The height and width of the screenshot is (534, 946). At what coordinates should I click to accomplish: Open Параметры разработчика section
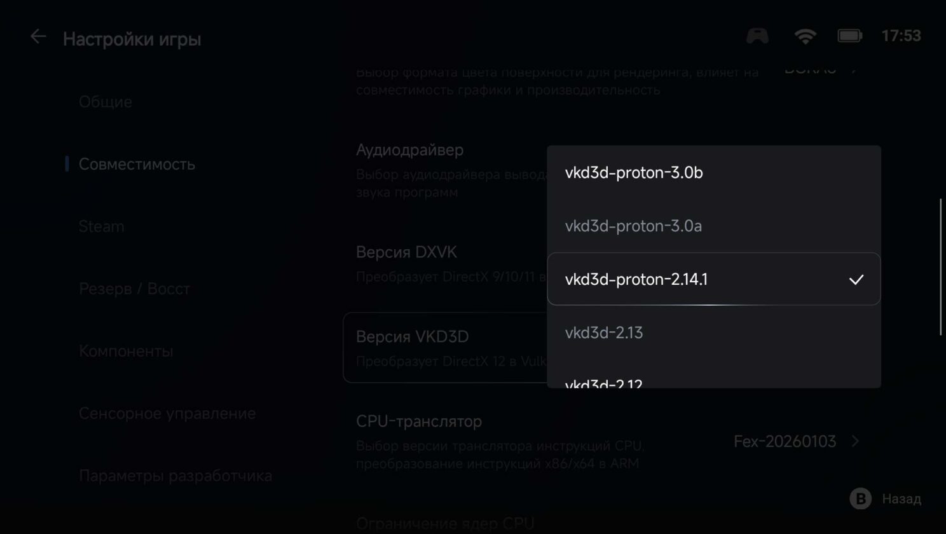coord(175,476)
